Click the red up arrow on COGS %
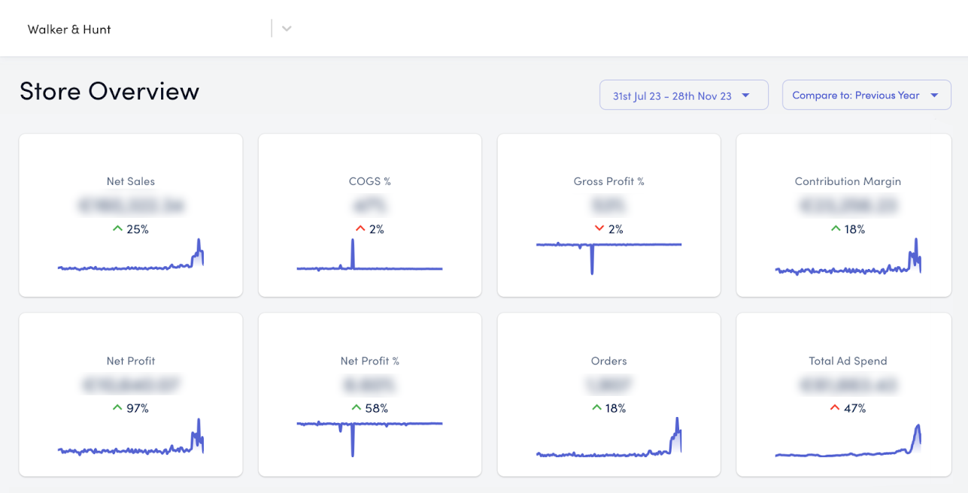The image size is (968, 493). (360, 229)
